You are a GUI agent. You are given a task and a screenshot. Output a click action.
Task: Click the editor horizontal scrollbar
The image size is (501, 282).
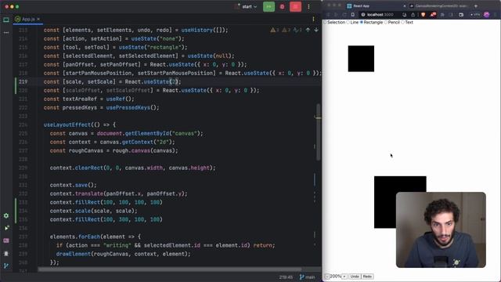[x=170, y=269]
